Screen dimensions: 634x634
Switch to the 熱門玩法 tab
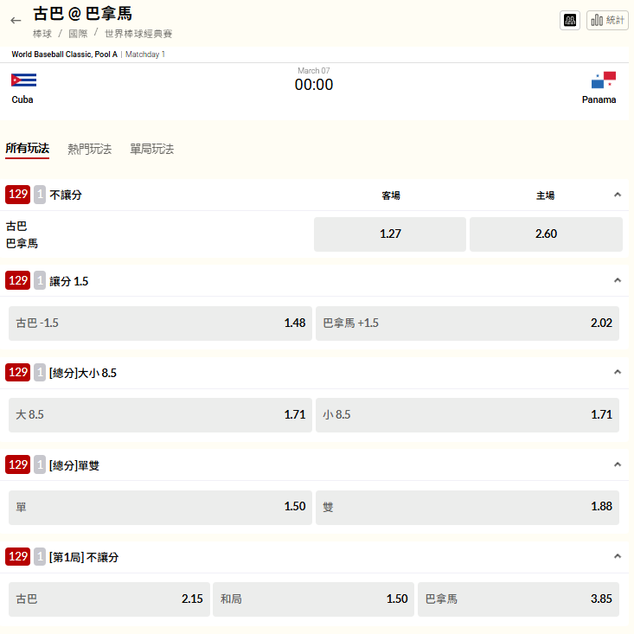90,149
